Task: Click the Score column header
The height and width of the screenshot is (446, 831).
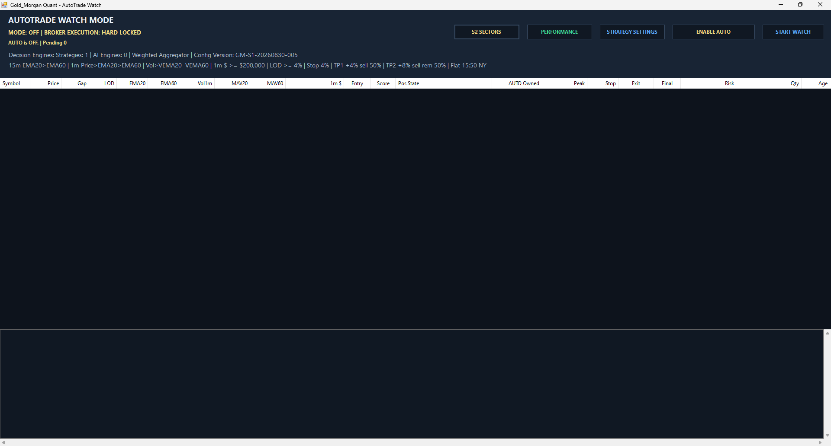Action: click(383, 83)
